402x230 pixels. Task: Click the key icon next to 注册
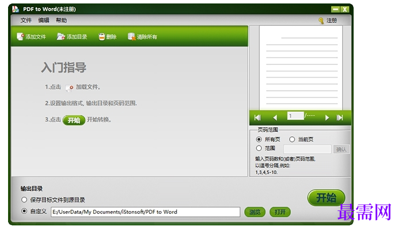point(321,21)
